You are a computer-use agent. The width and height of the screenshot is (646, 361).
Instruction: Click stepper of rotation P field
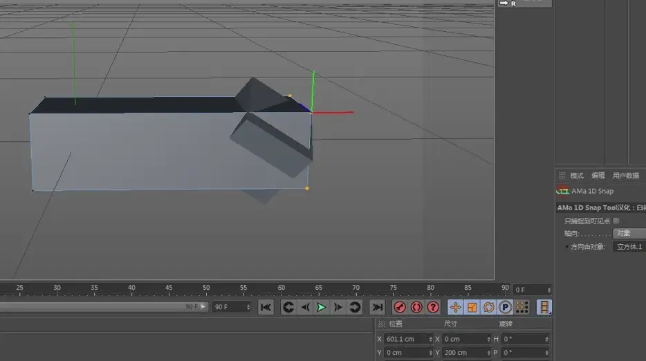click(x=546, y=352)
